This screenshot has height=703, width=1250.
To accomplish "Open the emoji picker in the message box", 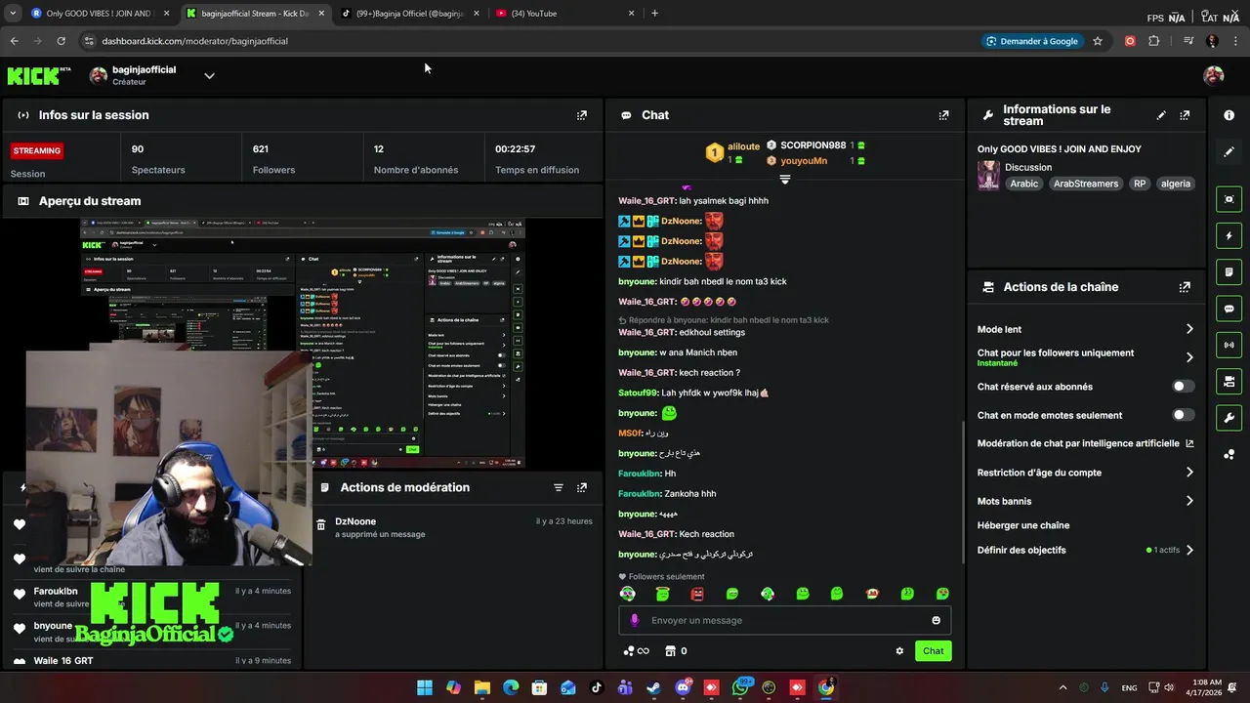I will point(936,620).
